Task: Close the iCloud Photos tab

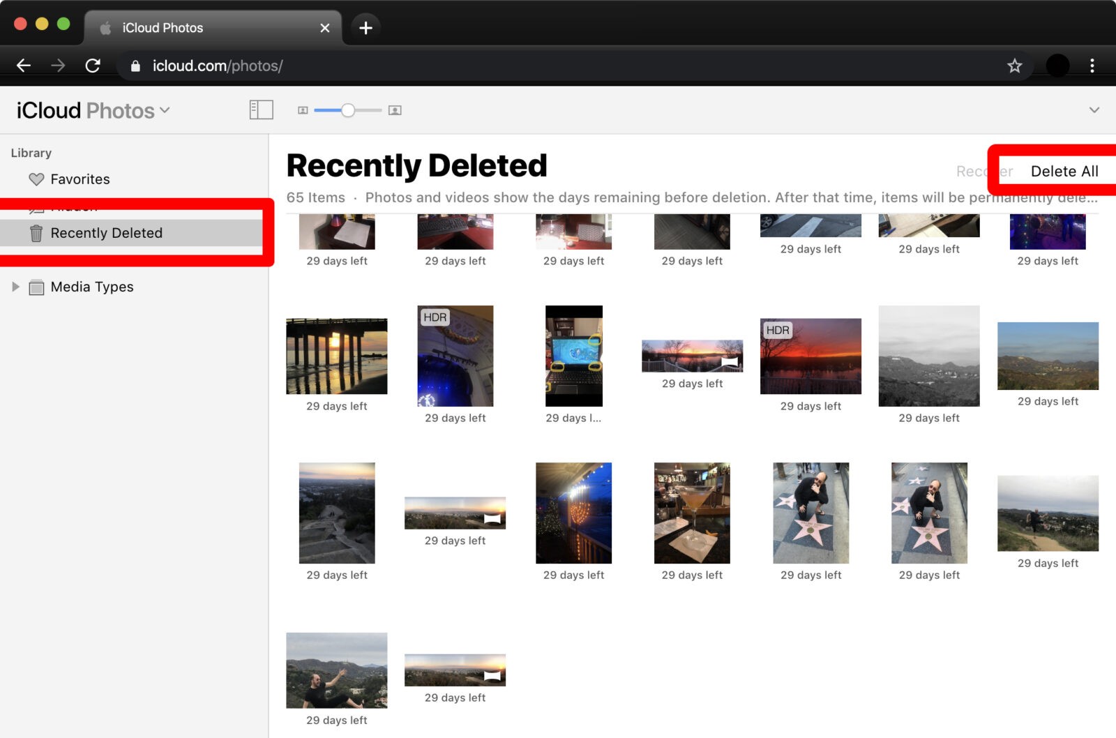Action: pos(324,28)
